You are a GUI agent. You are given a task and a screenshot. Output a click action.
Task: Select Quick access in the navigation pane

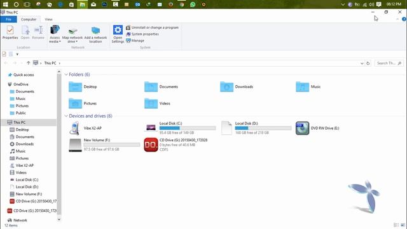tap(21, 75)
